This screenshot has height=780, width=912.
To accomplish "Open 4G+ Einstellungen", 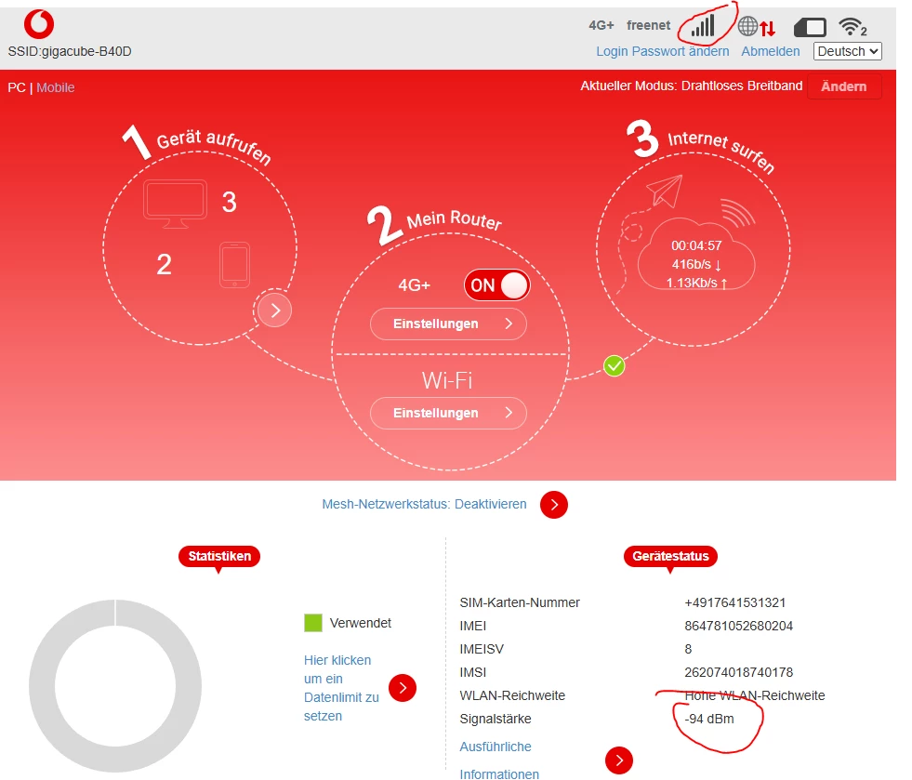I will tap(448, 324).
